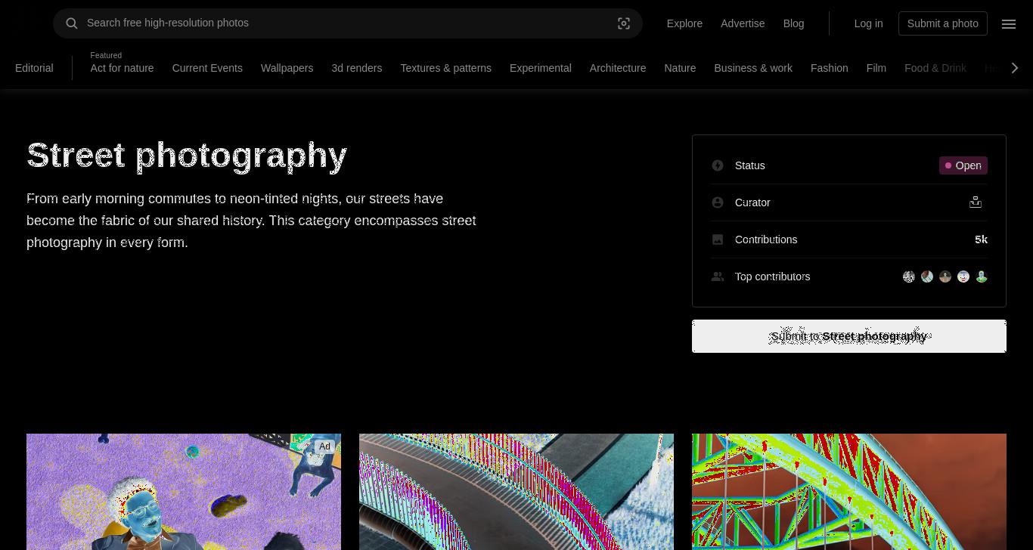Submit to Street photography button
Viewport: 1033px width, 550px height.
coord(849,336)
